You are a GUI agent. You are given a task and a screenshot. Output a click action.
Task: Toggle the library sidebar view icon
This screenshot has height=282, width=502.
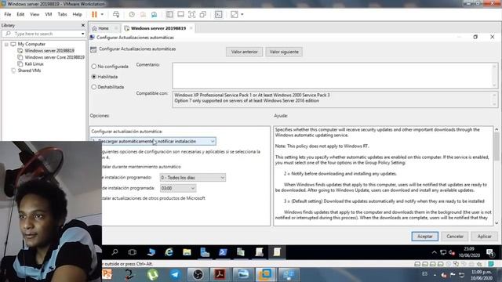(169, 14)
